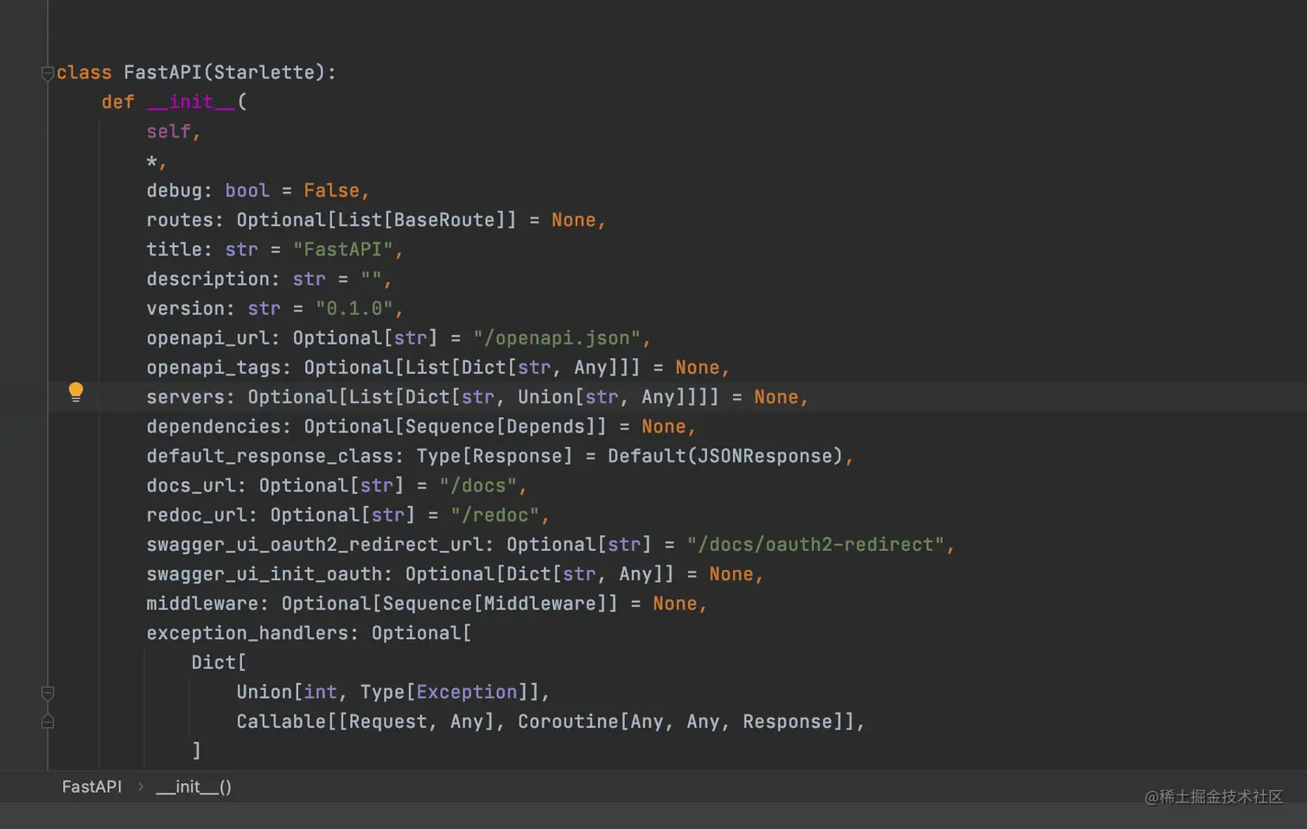This screenshot has width=1307, height=829.
Task: Click BaseRoute in the routes annotation
Action: (x=444, y=219)
